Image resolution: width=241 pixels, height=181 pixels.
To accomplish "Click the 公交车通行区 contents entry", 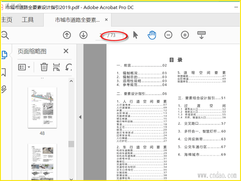I will click(202, 147).
